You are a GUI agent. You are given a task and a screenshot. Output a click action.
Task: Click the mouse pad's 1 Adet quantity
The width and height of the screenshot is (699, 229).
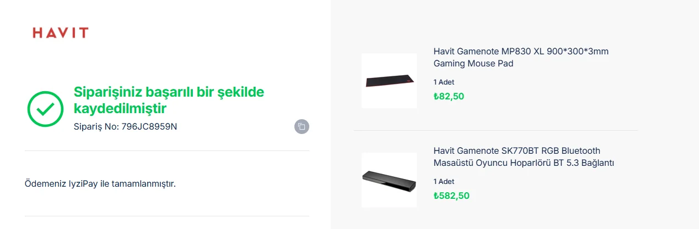pos(444,82)
